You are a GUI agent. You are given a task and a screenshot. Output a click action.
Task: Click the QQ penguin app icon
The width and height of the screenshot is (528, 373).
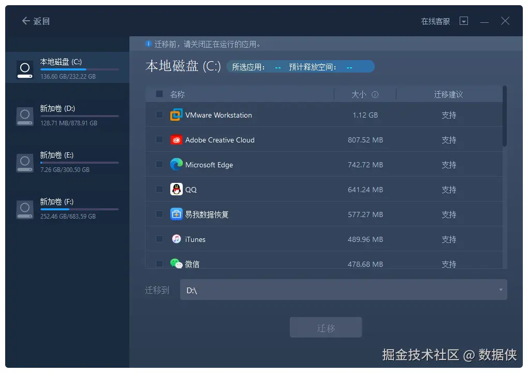tap(177, 190)
